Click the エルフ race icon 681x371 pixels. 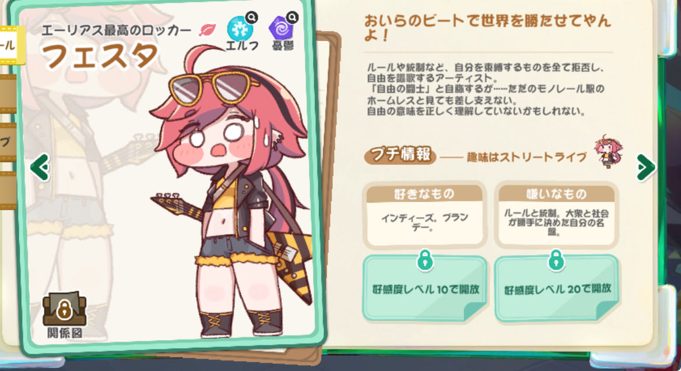coord(239,29)
